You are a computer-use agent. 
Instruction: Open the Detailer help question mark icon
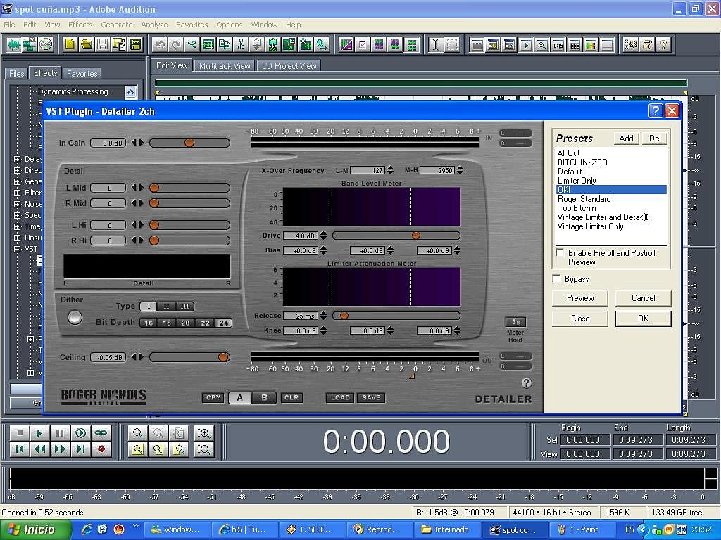(x=526, y=383)
